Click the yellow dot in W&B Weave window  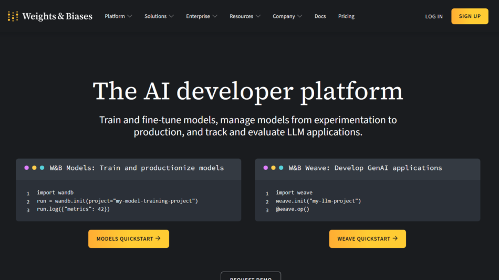(273, 168)
